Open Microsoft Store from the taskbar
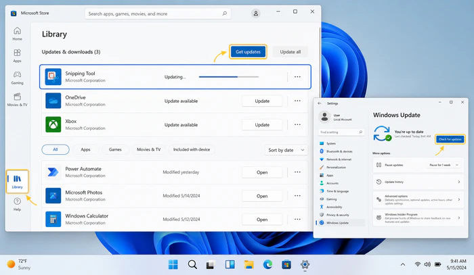 [286, 265]
